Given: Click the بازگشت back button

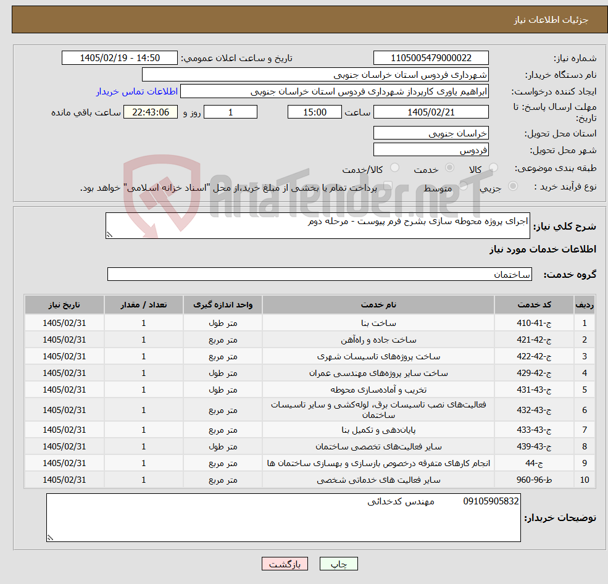Looking at the screenshot, I should [x=285, y=564].
